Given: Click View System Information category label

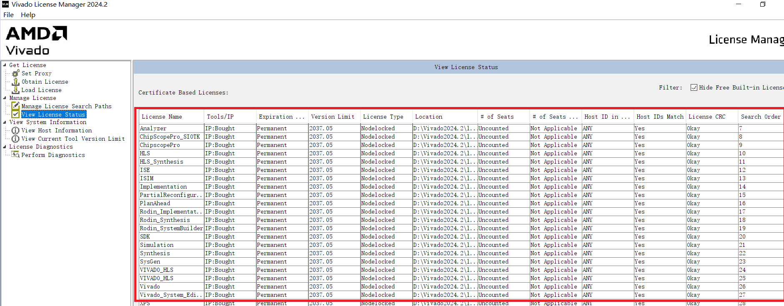Looking at the screenshot, I should tap(48, 122).
